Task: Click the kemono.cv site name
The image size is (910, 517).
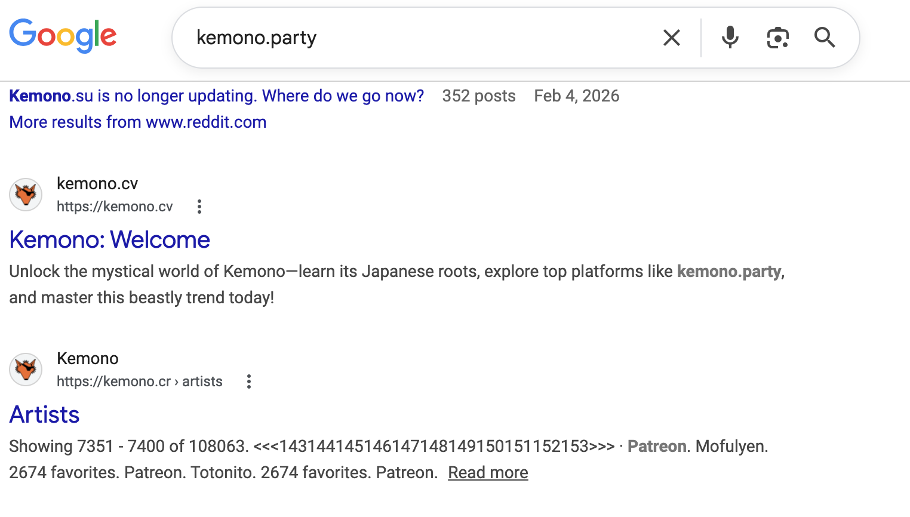Action: click(x=97, y=183)
